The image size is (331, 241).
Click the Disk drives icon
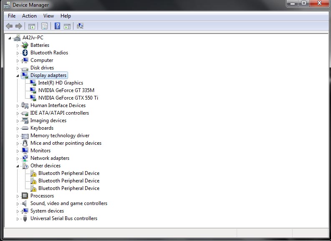[x=25, y=69]
